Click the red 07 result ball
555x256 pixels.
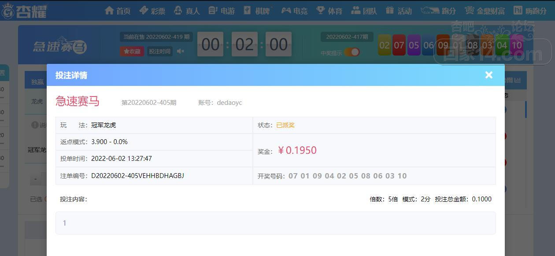coord(399,45)
